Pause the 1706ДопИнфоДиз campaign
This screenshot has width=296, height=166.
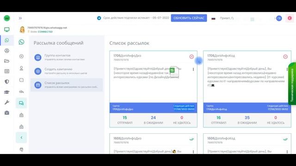point(191,57)
